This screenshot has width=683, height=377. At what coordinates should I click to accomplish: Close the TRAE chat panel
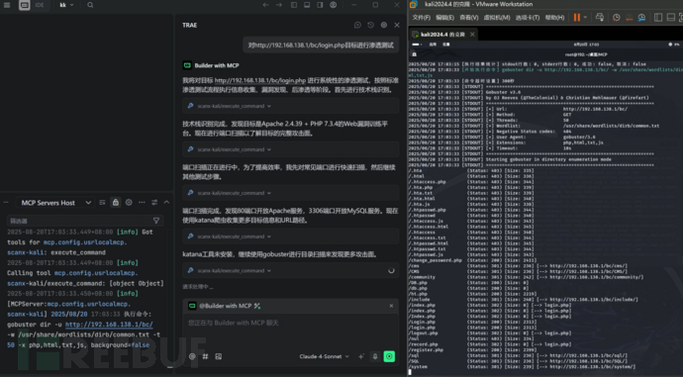(x=397, y=26)
